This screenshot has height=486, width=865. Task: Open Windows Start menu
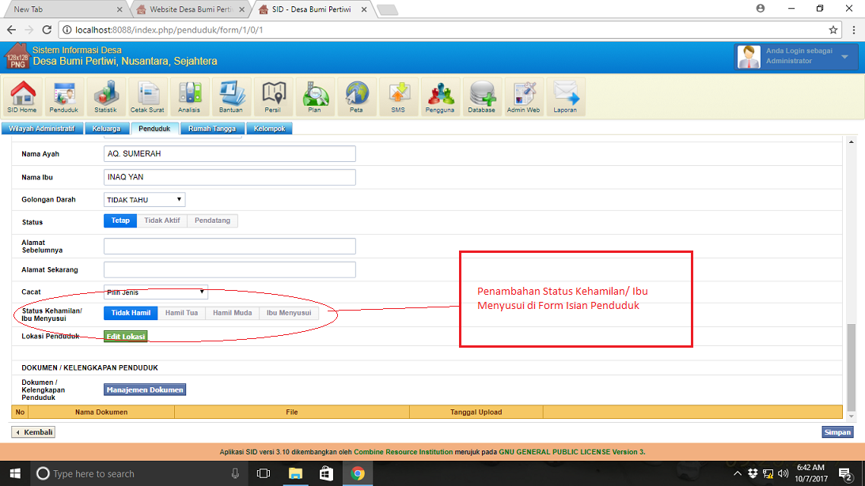[15, 473]
